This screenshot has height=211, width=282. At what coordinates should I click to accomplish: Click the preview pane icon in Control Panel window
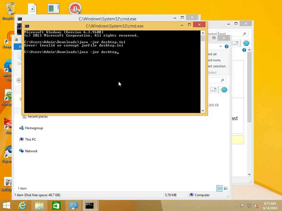(235, 43)
